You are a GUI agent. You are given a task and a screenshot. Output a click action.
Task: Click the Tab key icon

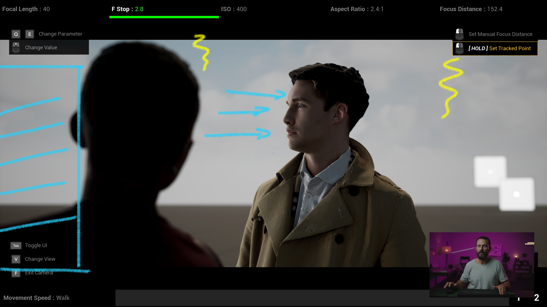16,246
